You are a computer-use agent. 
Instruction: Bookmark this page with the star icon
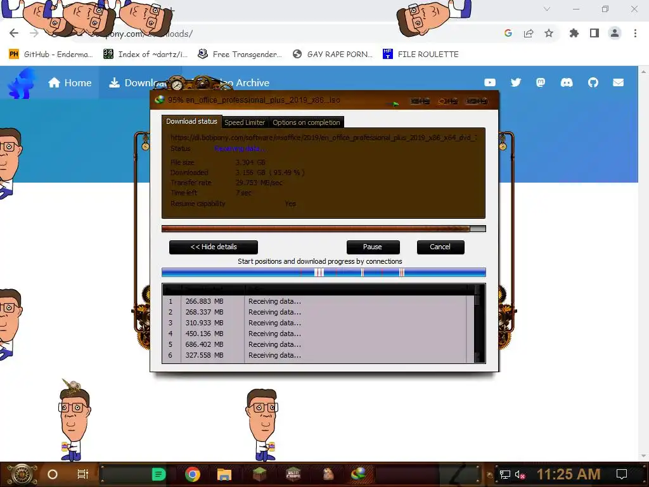point(549,33)
